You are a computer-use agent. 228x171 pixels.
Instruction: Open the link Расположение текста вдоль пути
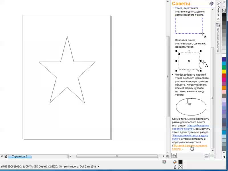[x=190, y=137]
